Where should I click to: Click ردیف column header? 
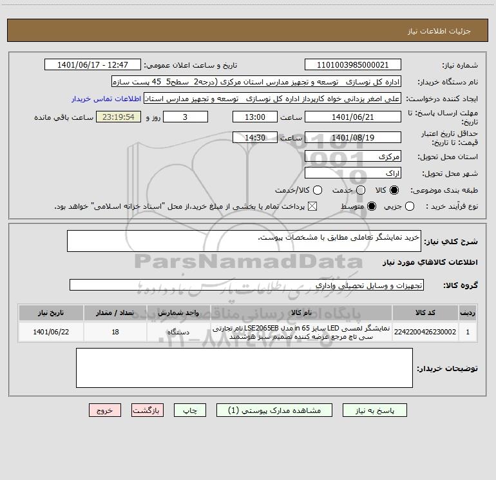coord(468,312)
